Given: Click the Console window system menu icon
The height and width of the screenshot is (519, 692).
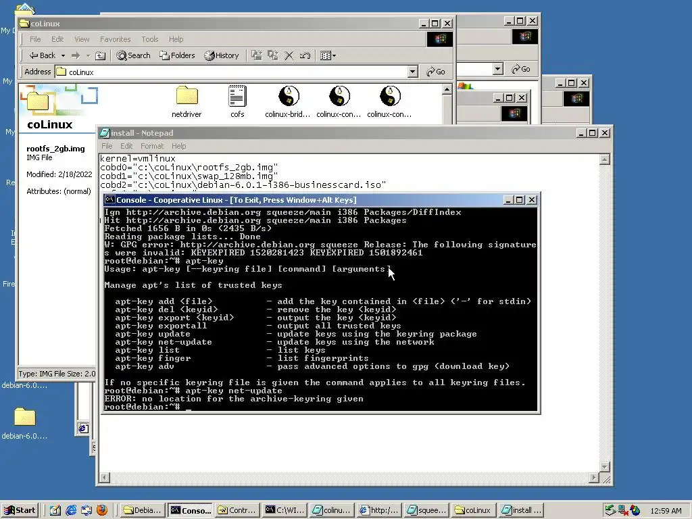Looking at the screenshot, I should coord(109,199).
